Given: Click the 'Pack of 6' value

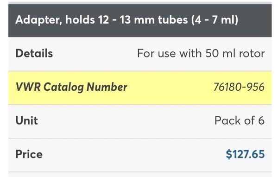Looking at the screenshot, I should pos(240,120).
